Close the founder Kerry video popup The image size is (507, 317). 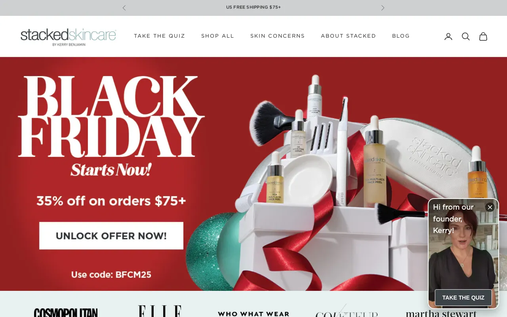click(x=490, y=207)
